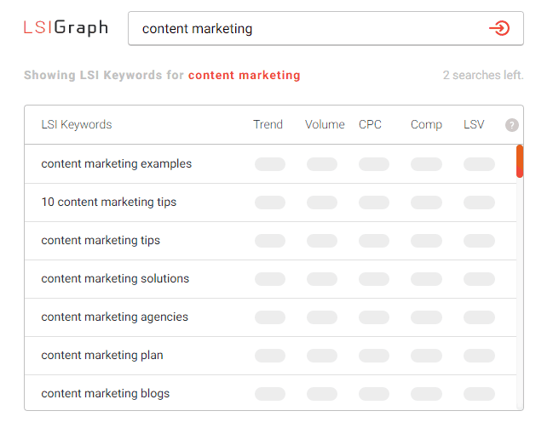Viewport: 553px width, 428px height.
Task: Click the 2 searches left notice
Action: [483, 75]
